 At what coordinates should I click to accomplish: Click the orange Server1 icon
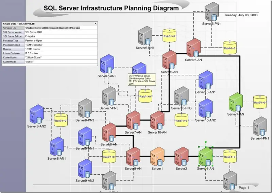coord(157,156)
